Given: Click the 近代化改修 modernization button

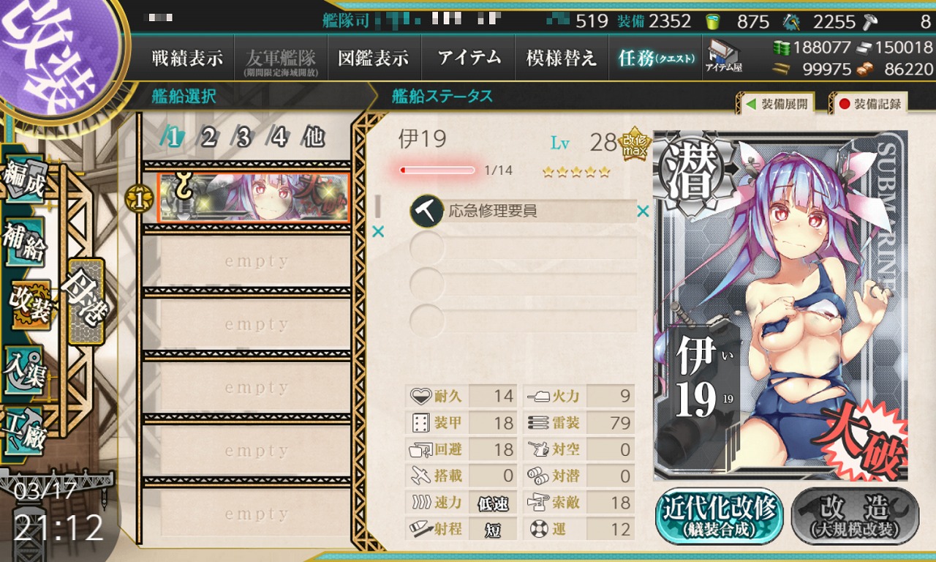Looking at the screenshot, I should (720, 517).
